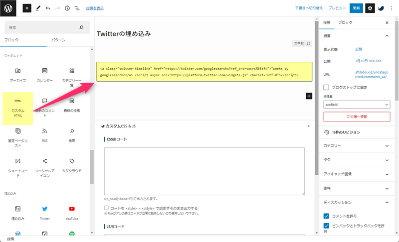The image size is (399, 242).
Task: Redo the last undone change
Action: coord(57,8)
